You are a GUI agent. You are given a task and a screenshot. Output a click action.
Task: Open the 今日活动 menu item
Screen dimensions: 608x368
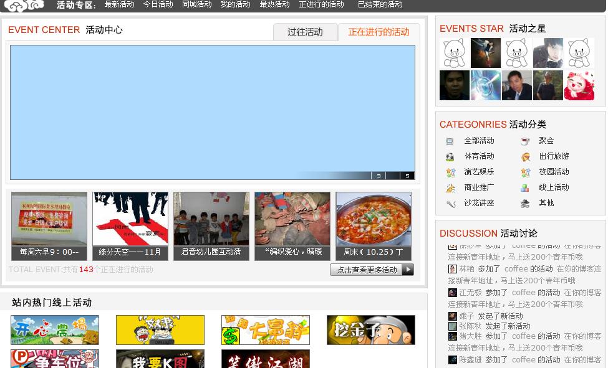click(x=158, y=4)
